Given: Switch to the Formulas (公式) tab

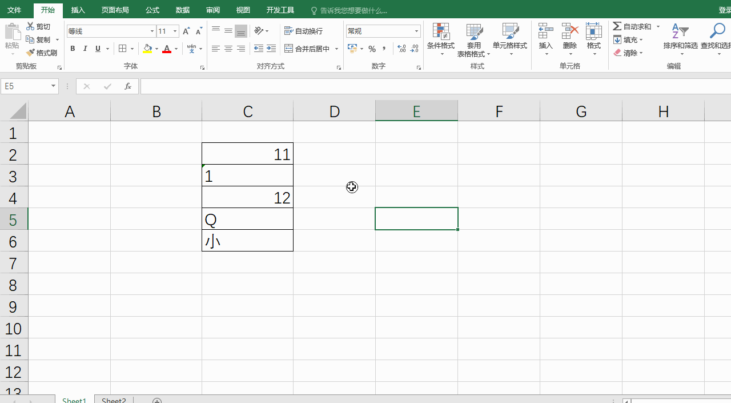Looking at the screenshot, I should tap(152, 10).
